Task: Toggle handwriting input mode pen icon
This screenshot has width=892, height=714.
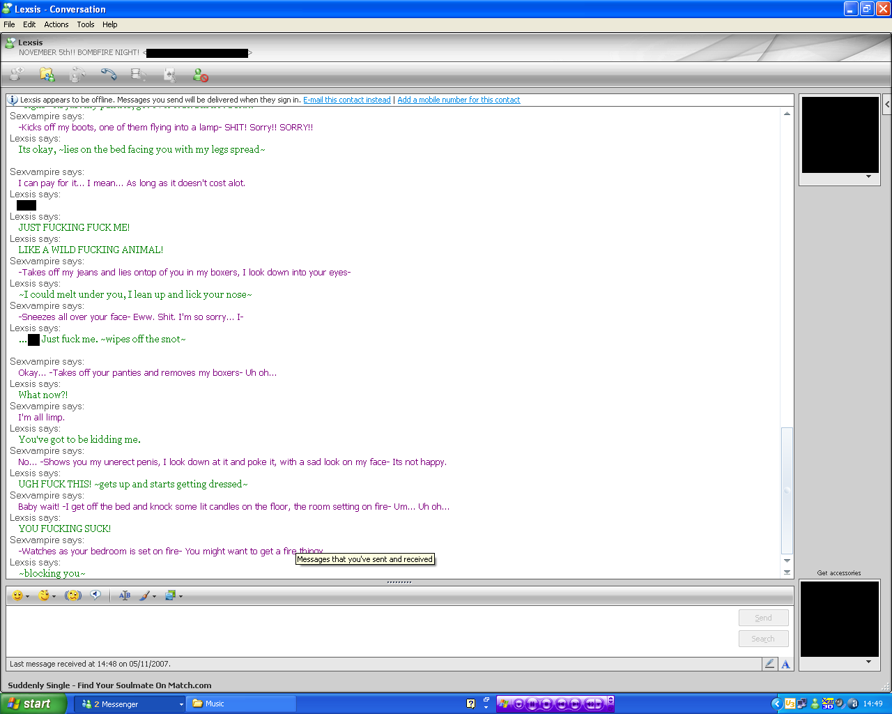Action: click(x=769, y=664)
